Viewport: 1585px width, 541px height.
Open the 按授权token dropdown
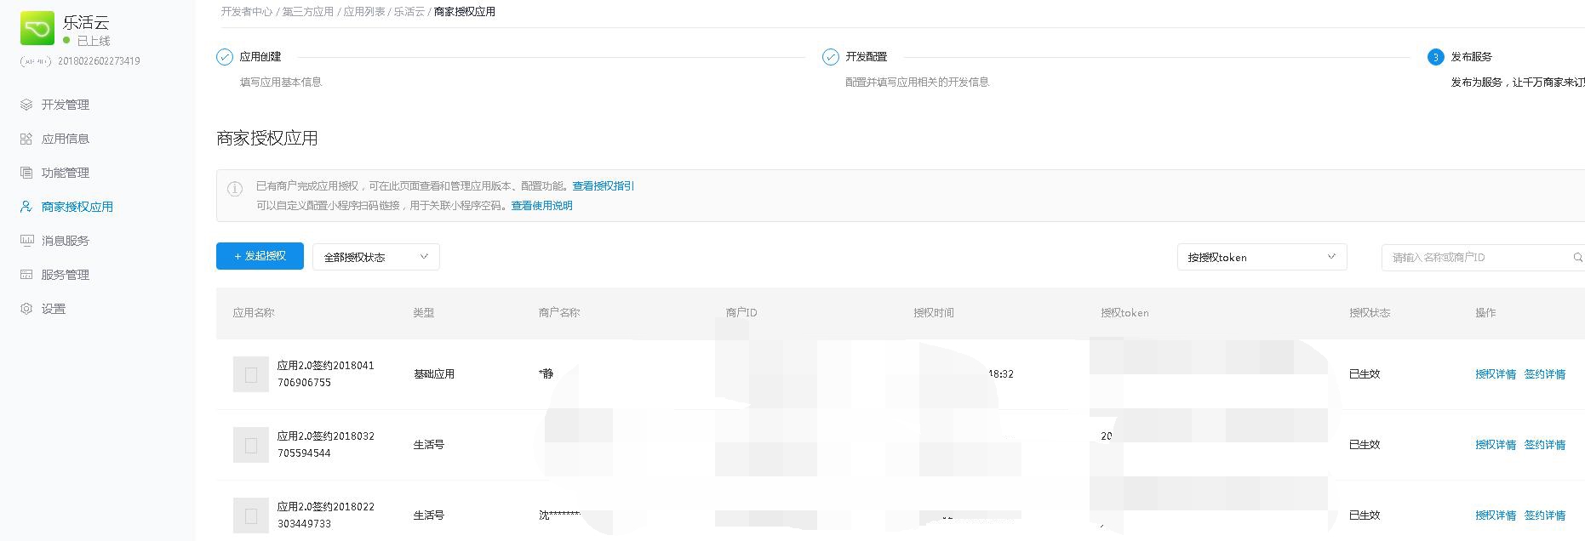(1262, 257)
